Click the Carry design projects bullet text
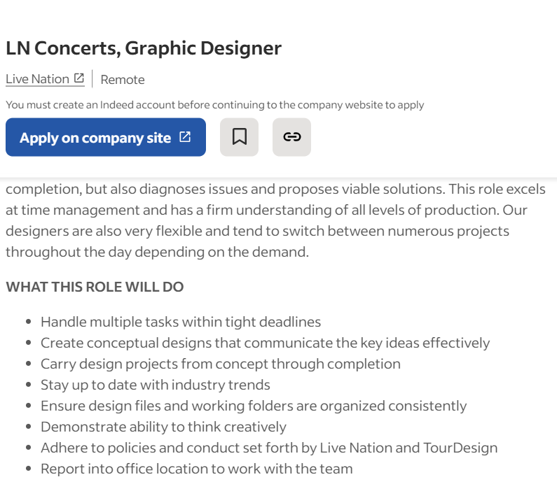The height and width of the screenshot is (491, 557). [221, 364]
